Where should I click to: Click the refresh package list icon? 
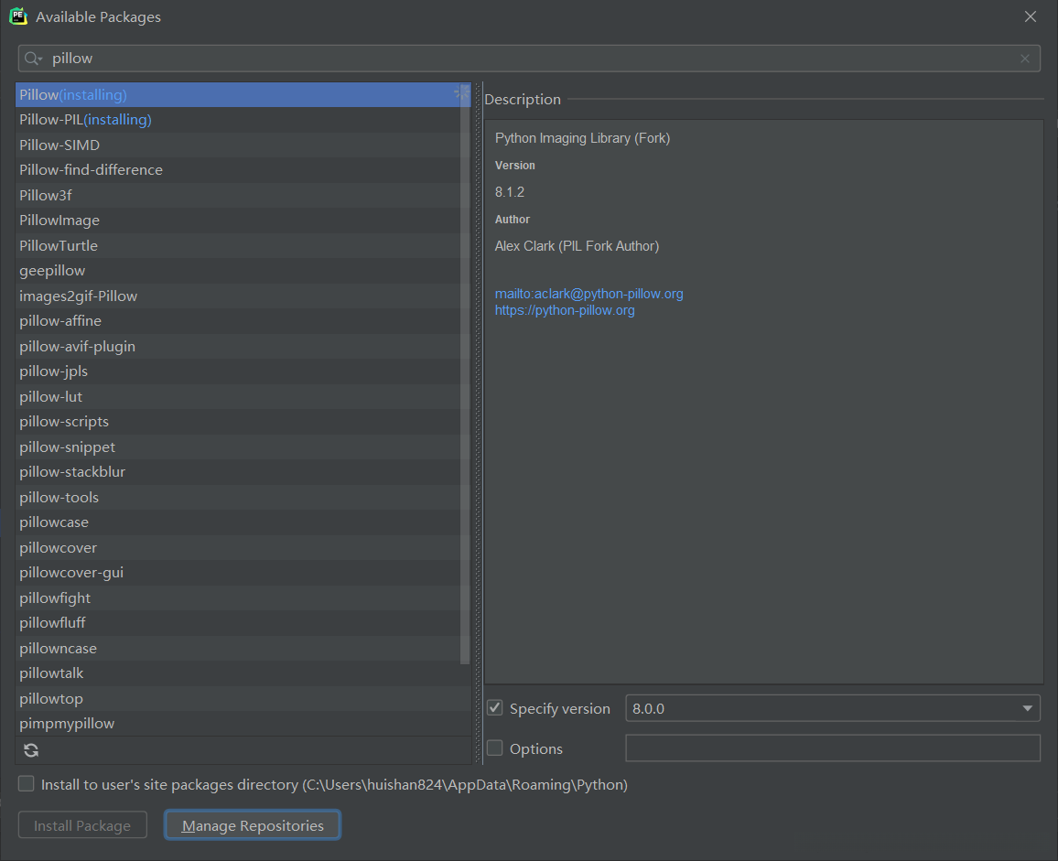click(x=31, y=749)
